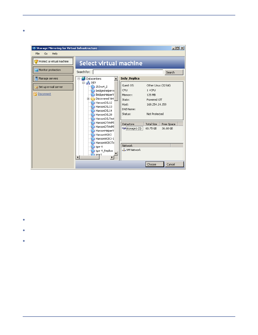Click the Protect a virtual machine shield icon

tap(36, 62)
